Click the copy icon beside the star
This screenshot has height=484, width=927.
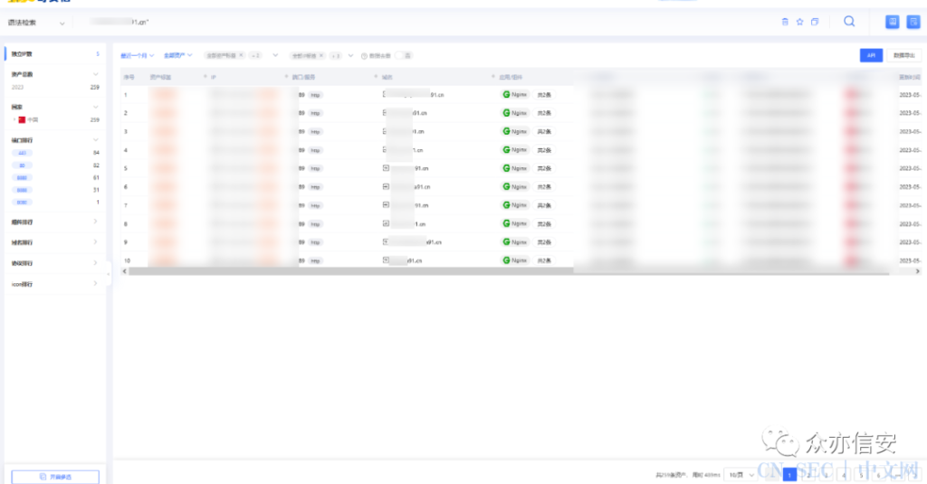815,22
